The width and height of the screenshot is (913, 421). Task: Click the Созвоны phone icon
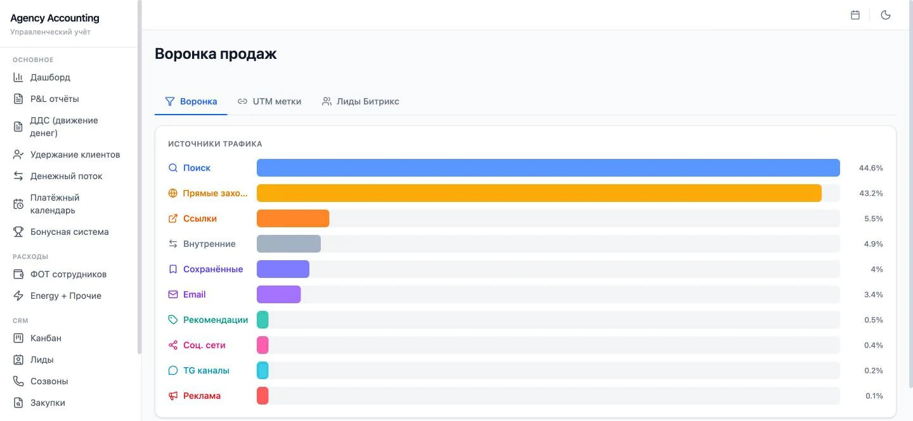click(18, 381)
